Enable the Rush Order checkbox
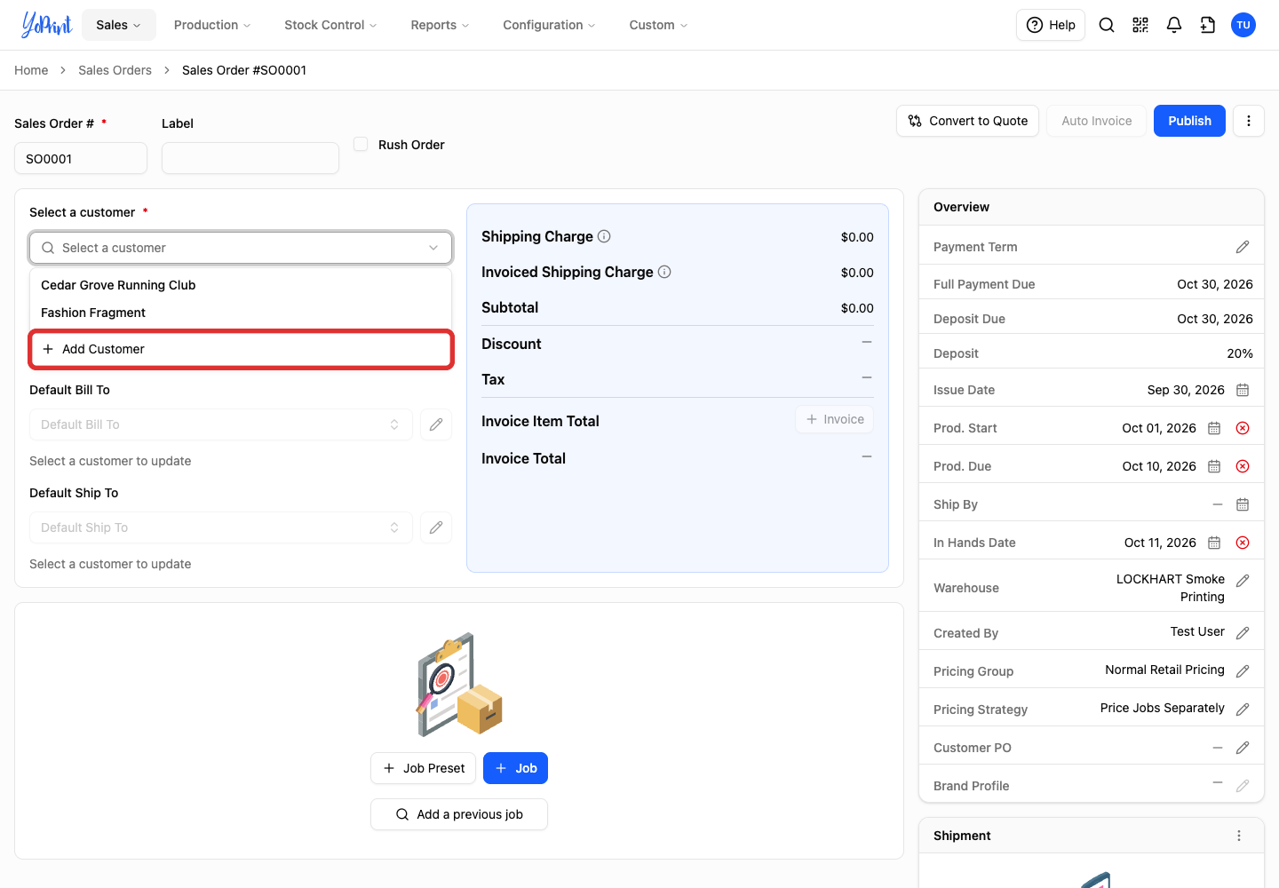This screenshot has width=1279, height=888. tap(361, 144)
